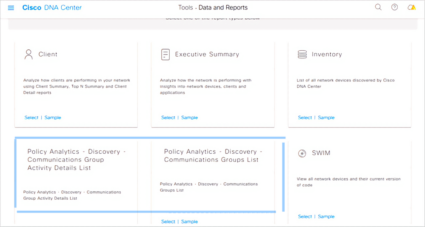The height and width of the screenshot is (227, 425).
Task: Click the search magnifier icon
Action: click(378, 7)
